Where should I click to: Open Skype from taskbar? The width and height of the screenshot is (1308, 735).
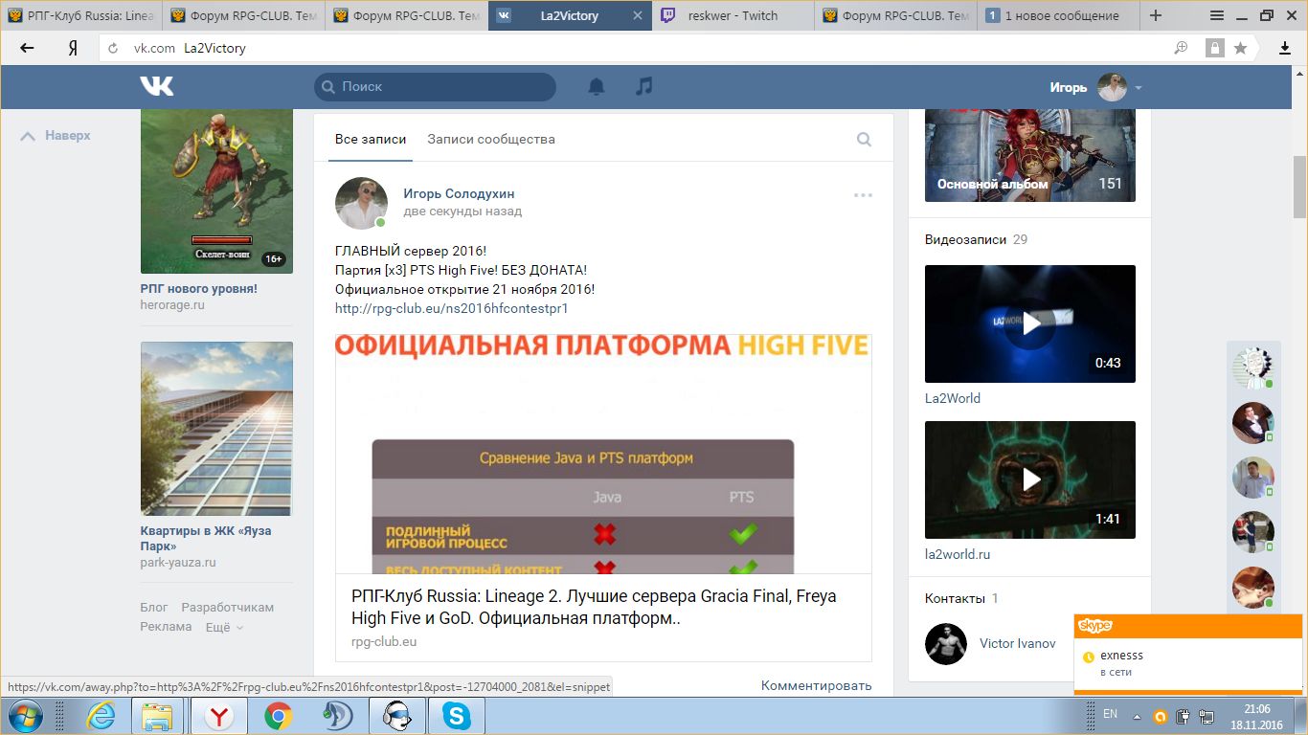[x=457, y=716]
